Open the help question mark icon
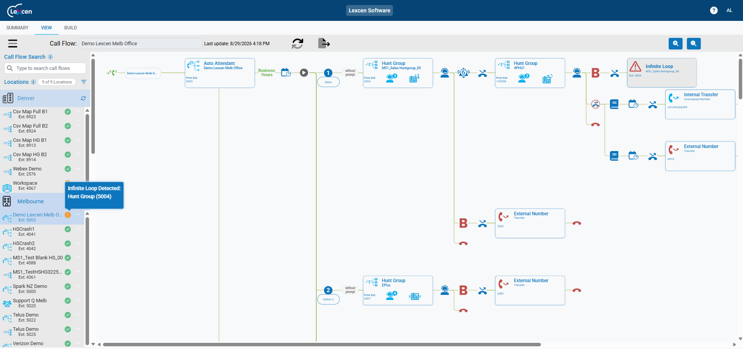 tap(714, 10)
